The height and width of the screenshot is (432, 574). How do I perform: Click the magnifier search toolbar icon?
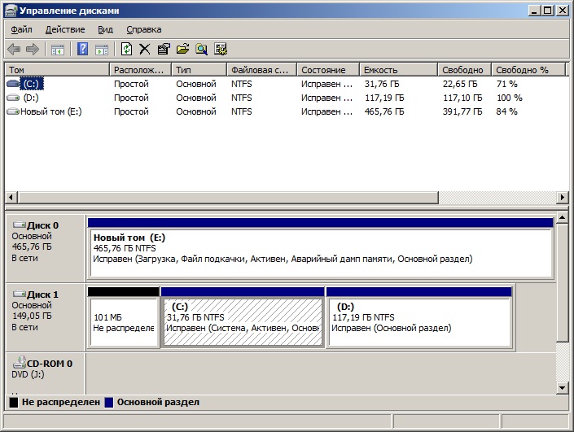point(201,50)
